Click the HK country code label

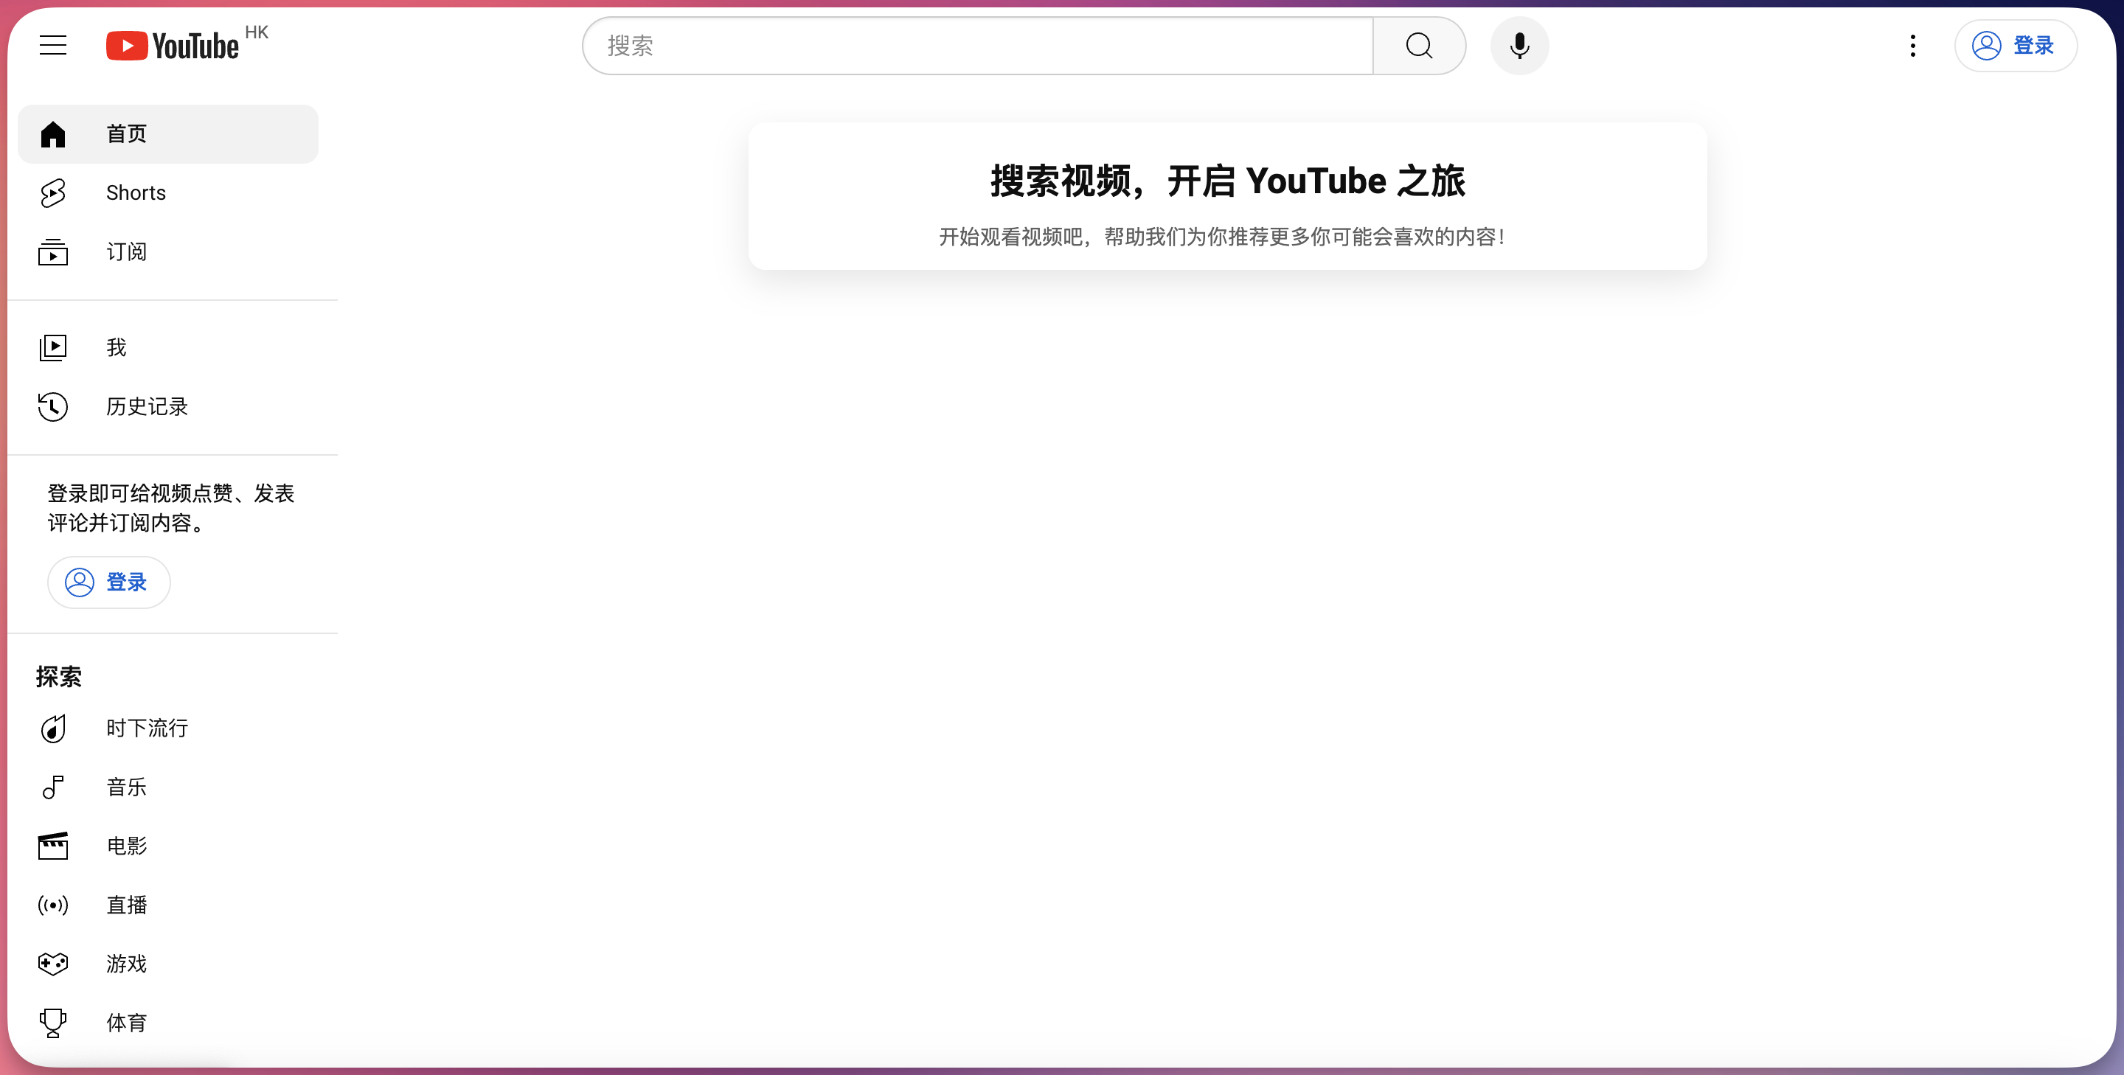(x=257, y=32)
